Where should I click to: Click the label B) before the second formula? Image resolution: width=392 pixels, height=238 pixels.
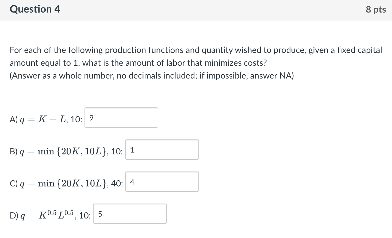(x=14, y=151)
